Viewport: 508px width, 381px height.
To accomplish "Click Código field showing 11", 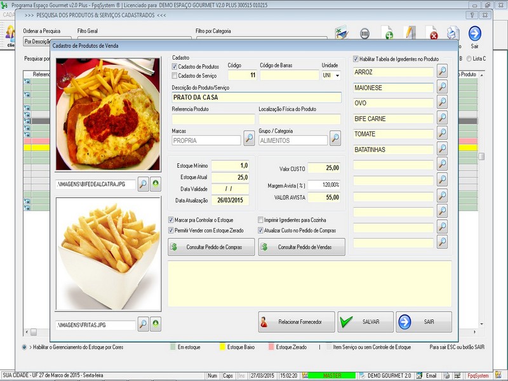I will pyautogui.click(x=243, y=75).
